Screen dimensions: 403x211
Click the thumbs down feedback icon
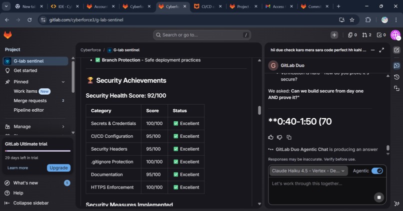[x=279, y=137]
